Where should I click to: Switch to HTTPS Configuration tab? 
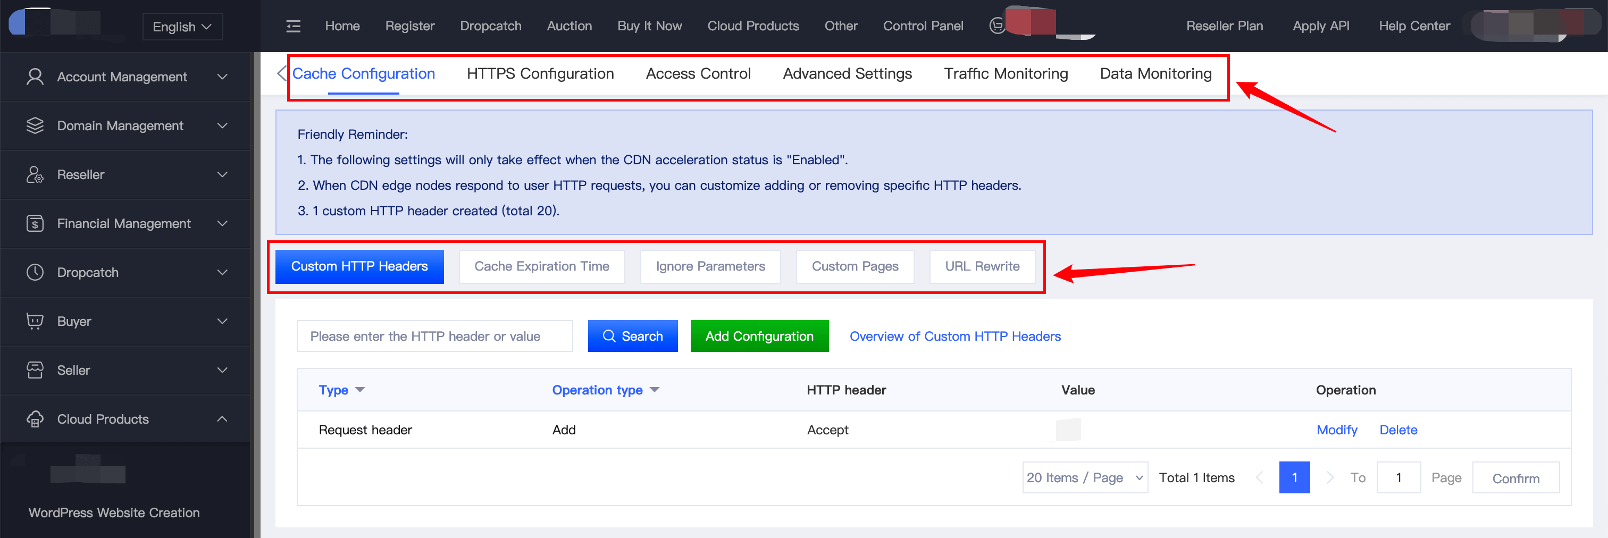click(x=540, y=74)
